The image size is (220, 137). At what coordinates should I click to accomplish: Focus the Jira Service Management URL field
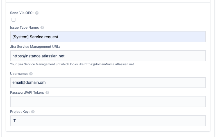tap(108, 56)
